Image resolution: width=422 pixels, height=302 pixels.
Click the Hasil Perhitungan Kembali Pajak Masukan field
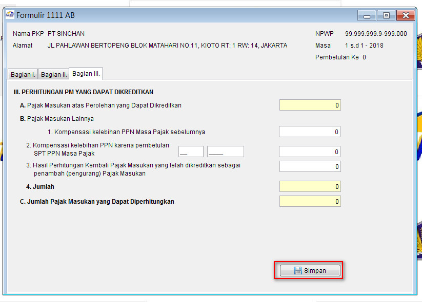309,166
